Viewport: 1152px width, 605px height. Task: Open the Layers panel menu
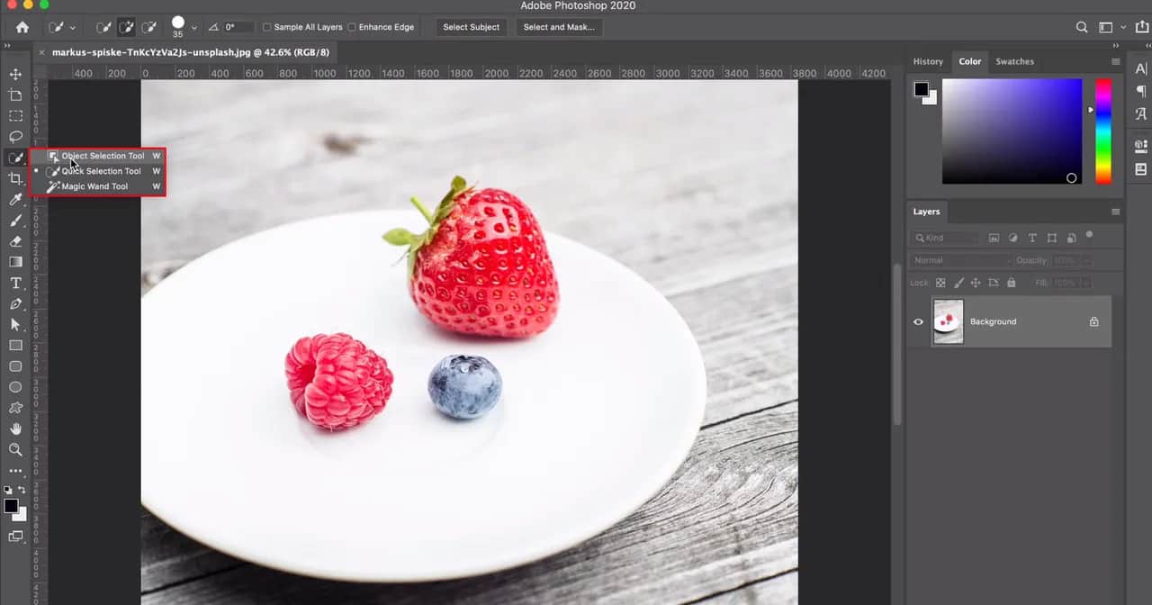click(1115, 212)
